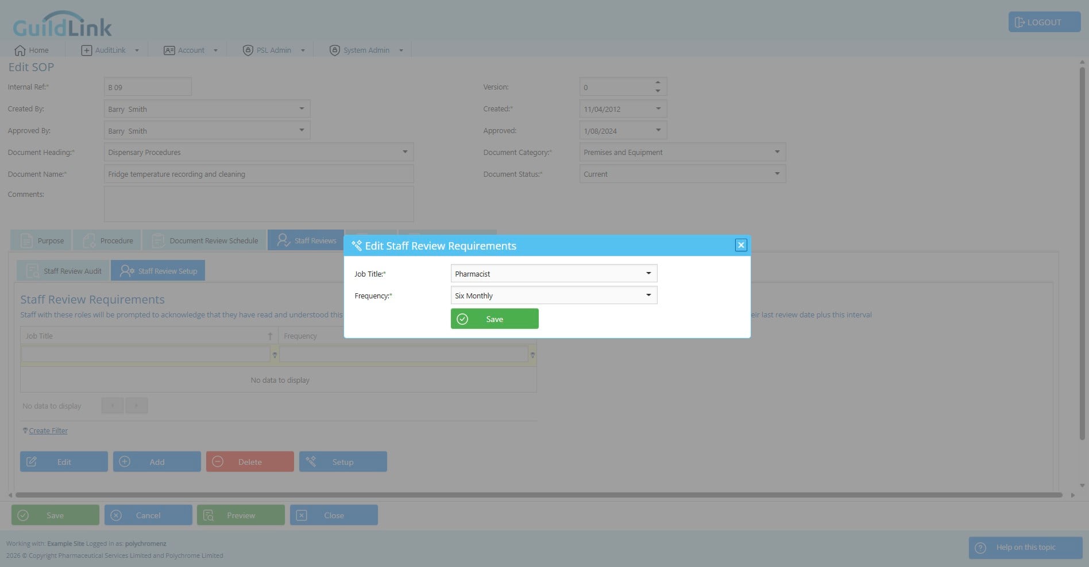Close the Edit Staff Review Requirements dialog

741,245
